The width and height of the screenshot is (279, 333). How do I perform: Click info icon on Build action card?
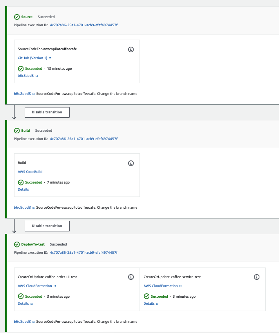tap(131, 163)
